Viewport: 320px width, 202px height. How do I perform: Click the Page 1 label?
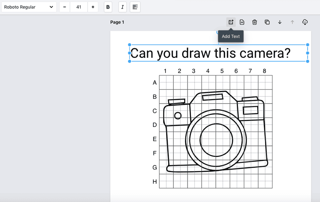[x=117, y=22]
